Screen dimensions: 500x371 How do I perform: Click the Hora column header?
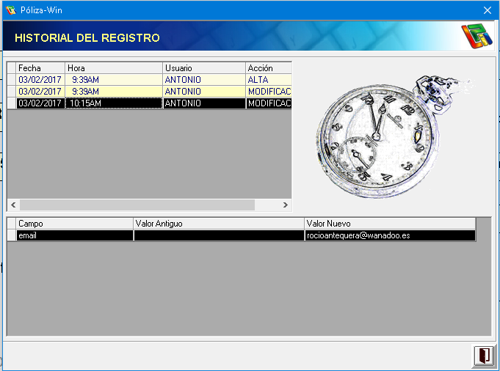coord(114,68)
